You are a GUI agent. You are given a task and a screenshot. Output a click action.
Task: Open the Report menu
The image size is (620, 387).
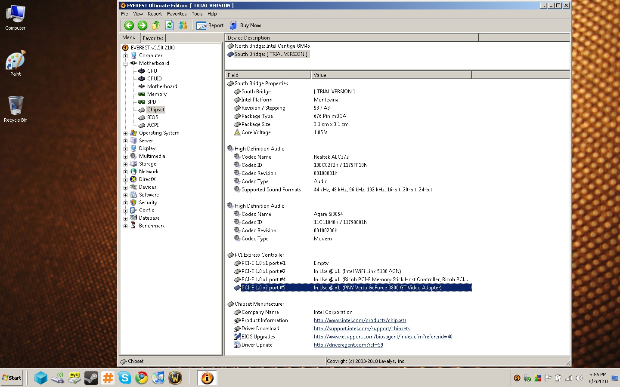tap(155, 14)
